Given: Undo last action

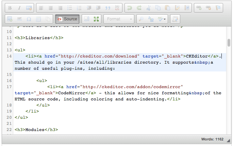Looking at the screenshot, I should (x=130, y=8).
